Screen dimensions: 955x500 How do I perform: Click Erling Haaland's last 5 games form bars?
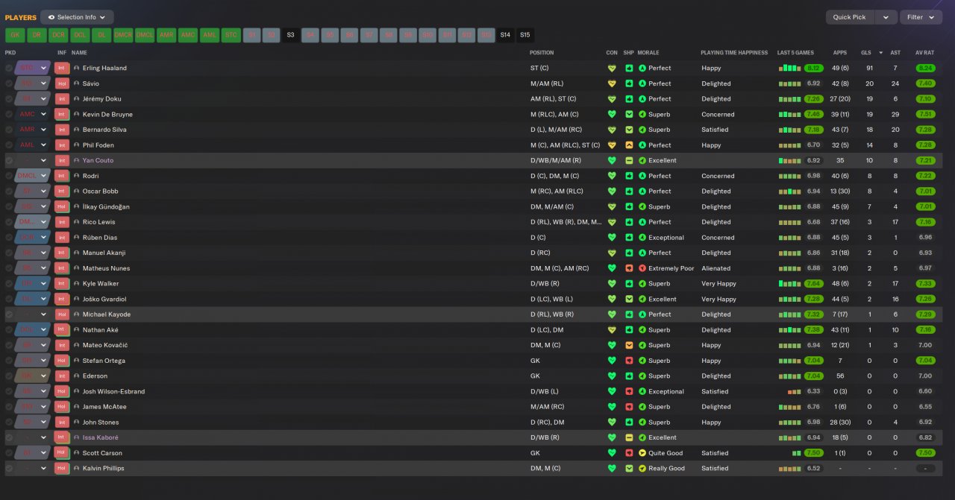click(x=789, y=68)
